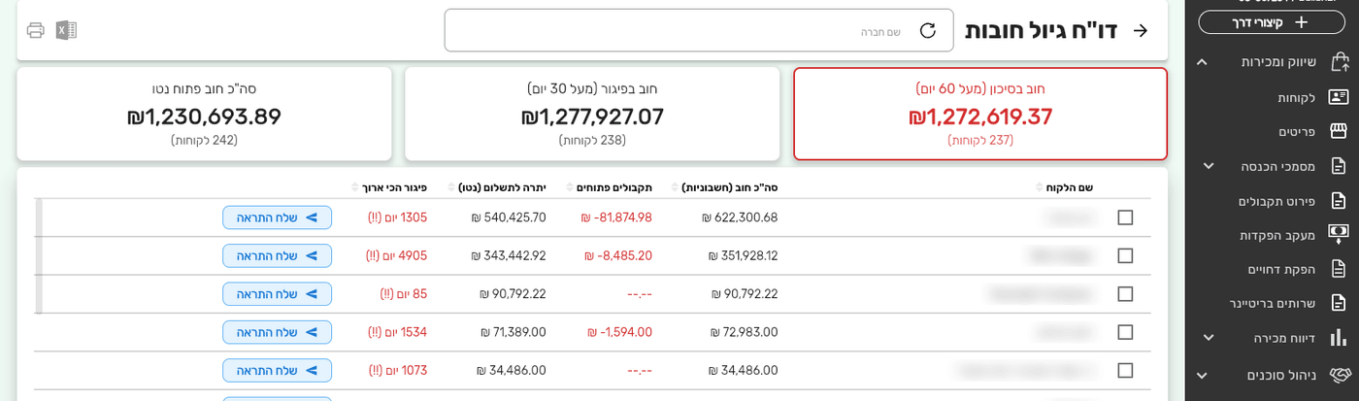Click the 343,442.92 net balance value
This screenshot has width=1359, height=401.
tap(509, 255)
